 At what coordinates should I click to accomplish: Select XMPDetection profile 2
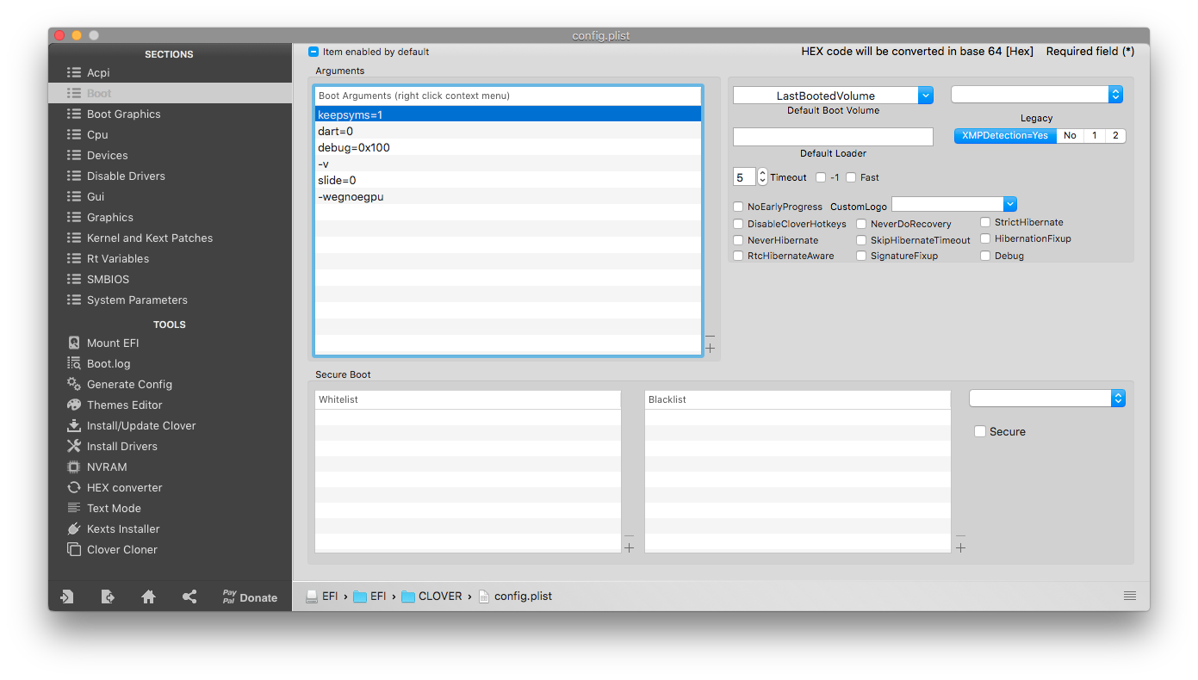tap(1115, 135)
